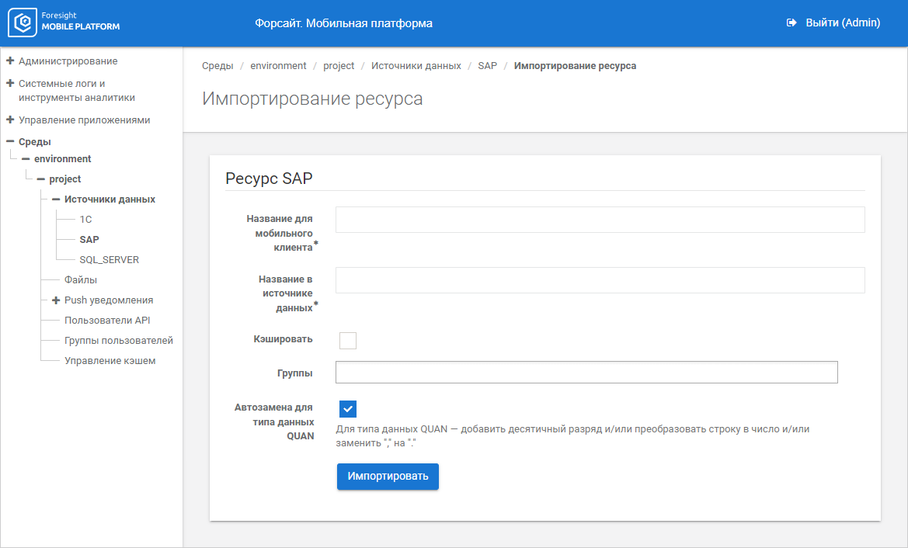Click the Импортировать button
Image resolution: width=908 pixels, height=548 pixels.
388,477
